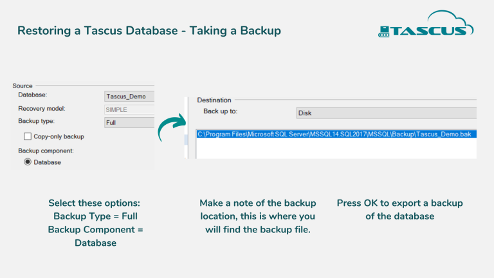Open the Back up to dropdown showing Disk
Viewport: 494px width, 278px height.
click(386, 113)
